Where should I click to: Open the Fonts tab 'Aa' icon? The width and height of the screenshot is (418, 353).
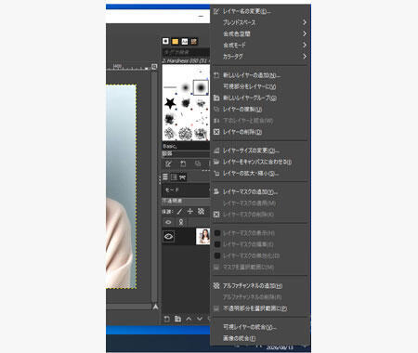tap(185, 41)
